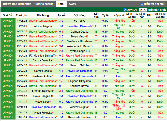Select the date 08/03/25
Image resolution: width=167 pixels, height=121 pixels.
click(x=22, y=81)
